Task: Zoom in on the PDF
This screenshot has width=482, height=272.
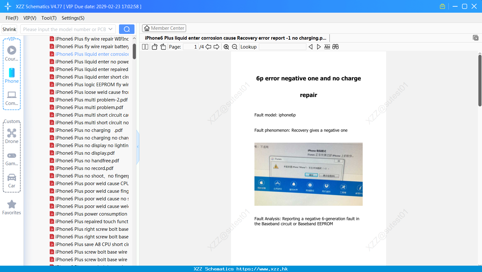Action: [226, 47]
